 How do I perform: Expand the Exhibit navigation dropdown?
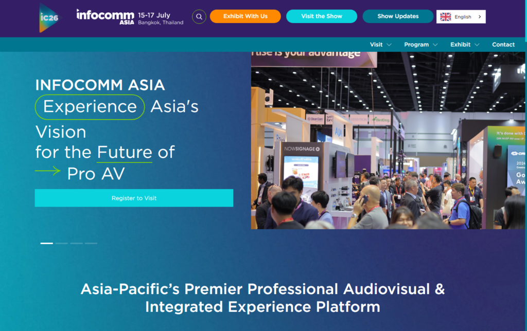click(465, 45)
